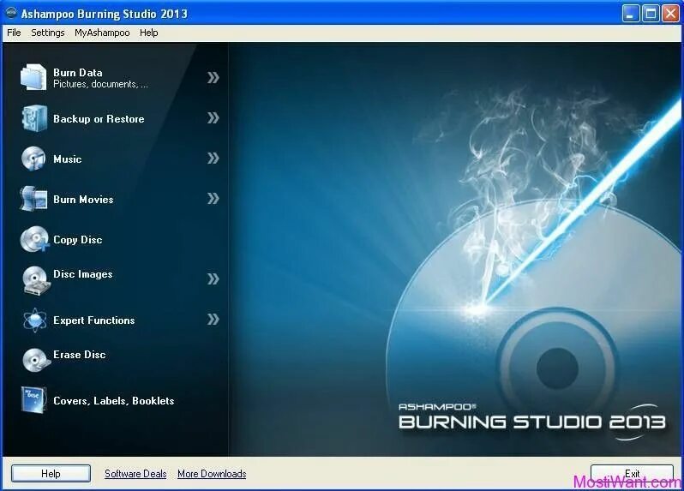Click the Expert Functions atom icon
The width and height of the screenshot is (684, 491).
point(35,320)
